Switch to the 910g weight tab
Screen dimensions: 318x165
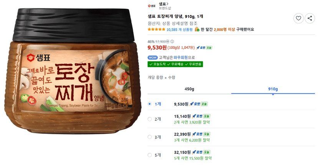[273, 89]
